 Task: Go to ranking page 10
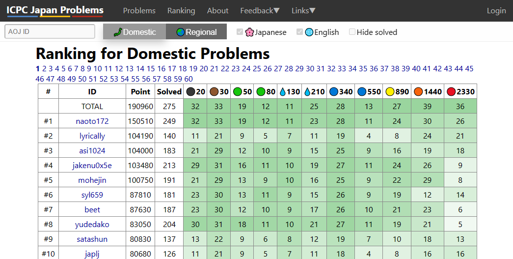point(98,68)
